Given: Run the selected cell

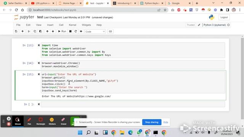Looking at the screenshot, I should pos(62,31).
